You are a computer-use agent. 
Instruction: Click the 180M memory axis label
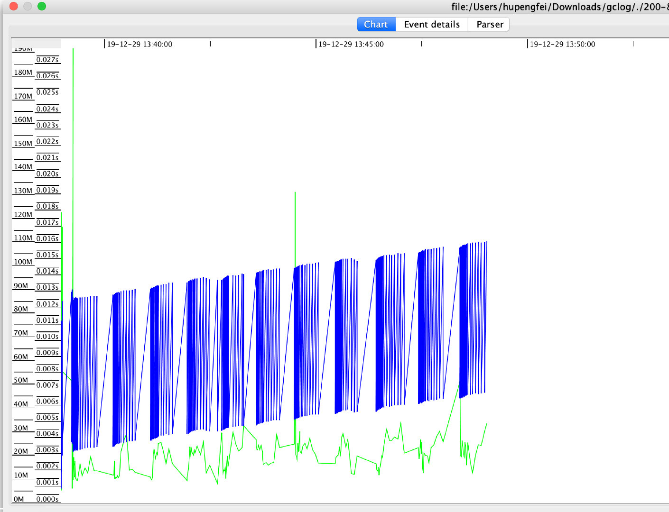click(x=23, y=73)
